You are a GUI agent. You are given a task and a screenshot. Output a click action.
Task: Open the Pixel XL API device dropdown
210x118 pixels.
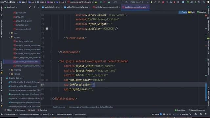coord(137,2)
